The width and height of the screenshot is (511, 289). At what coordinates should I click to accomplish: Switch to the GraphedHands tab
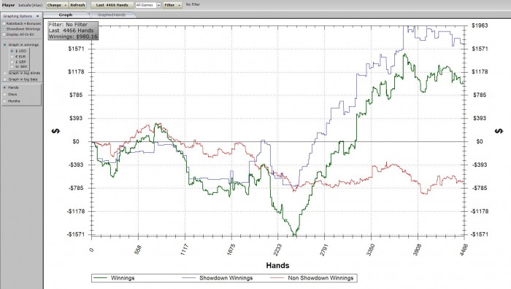112,15
